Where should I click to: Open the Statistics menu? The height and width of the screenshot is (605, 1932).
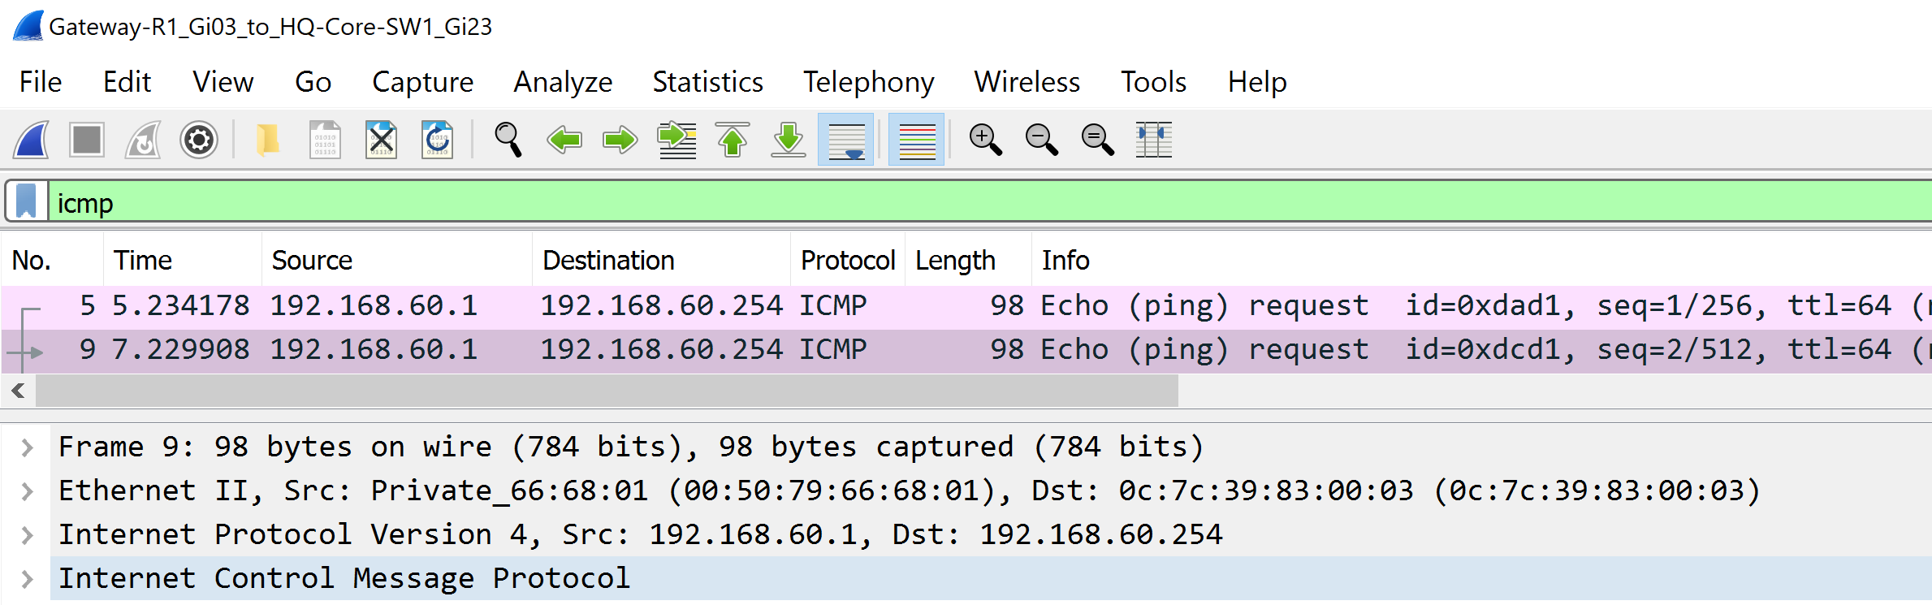pos(707,82)
